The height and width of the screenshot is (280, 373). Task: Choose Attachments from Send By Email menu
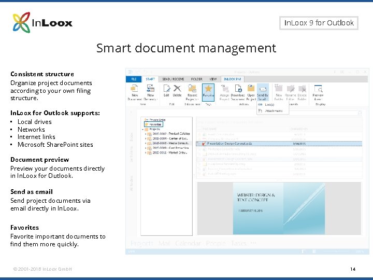tap(272, 111)
